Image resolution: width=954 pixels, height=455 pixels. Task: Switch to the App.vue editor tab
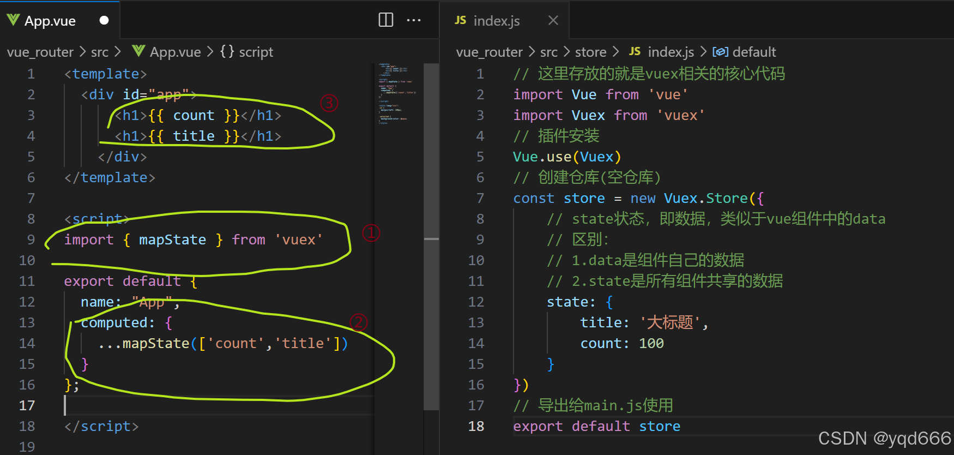point(60,21)
